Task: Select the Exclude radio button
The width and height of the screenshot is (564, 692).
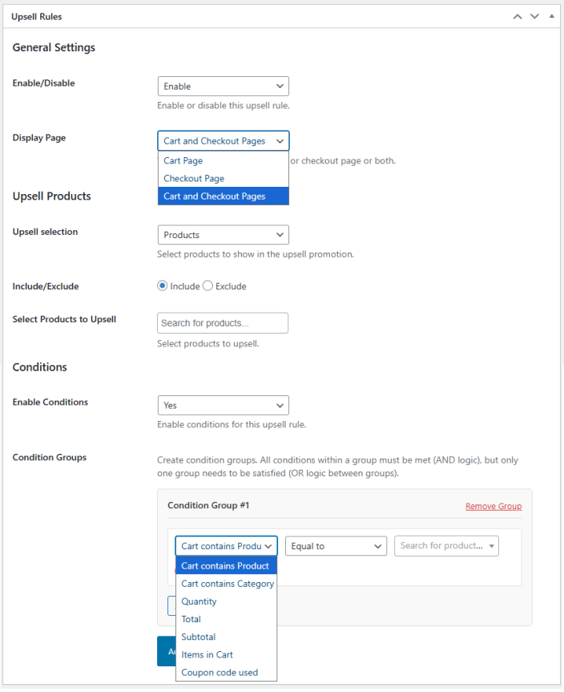Action: [x=207, y=285]
